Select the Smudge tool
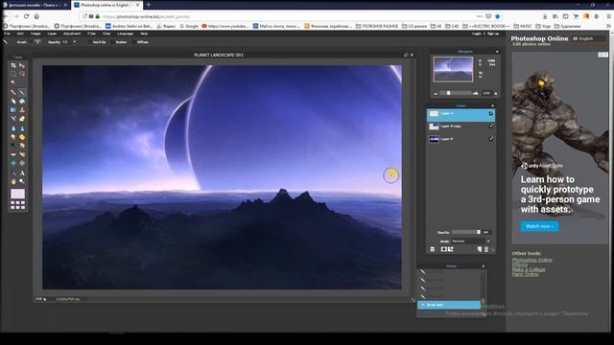614x345 pixels. [13, 137]
